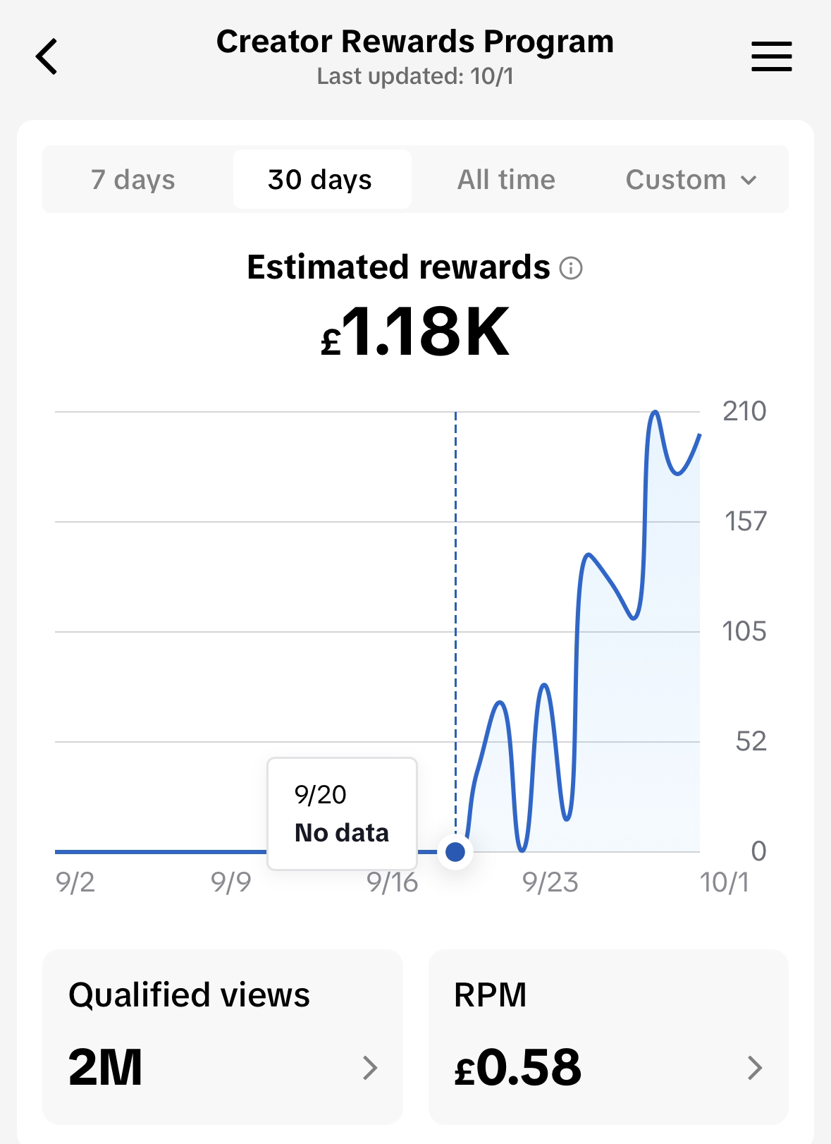Open the Qualified views 2M card
The height and width of the screenshot is (1144, 831).
tap(223, 1037)
